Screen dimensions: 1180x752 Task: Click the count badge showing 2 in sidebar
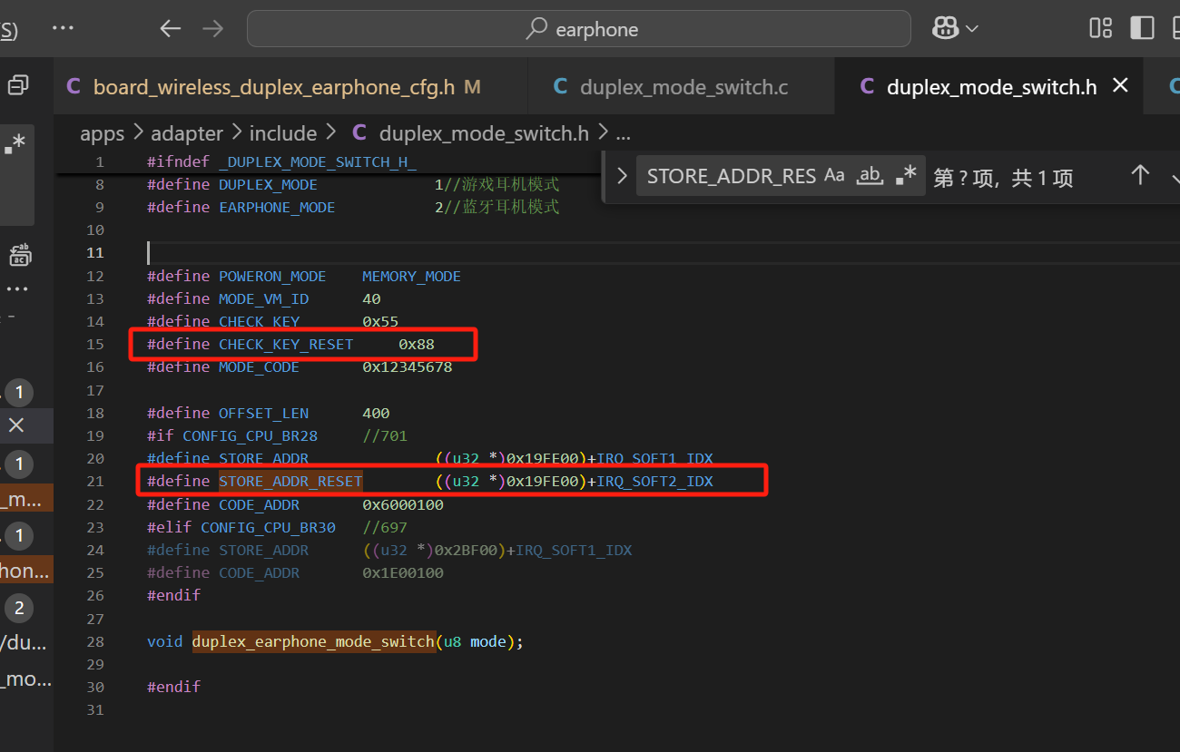(18, 608)
